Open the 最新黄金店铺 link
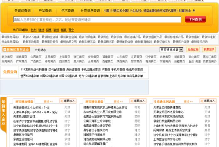This screenshot has width=219, height=147. (69, 37)
